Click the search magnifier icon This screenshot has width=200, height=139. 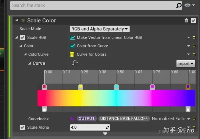(179, 6)
